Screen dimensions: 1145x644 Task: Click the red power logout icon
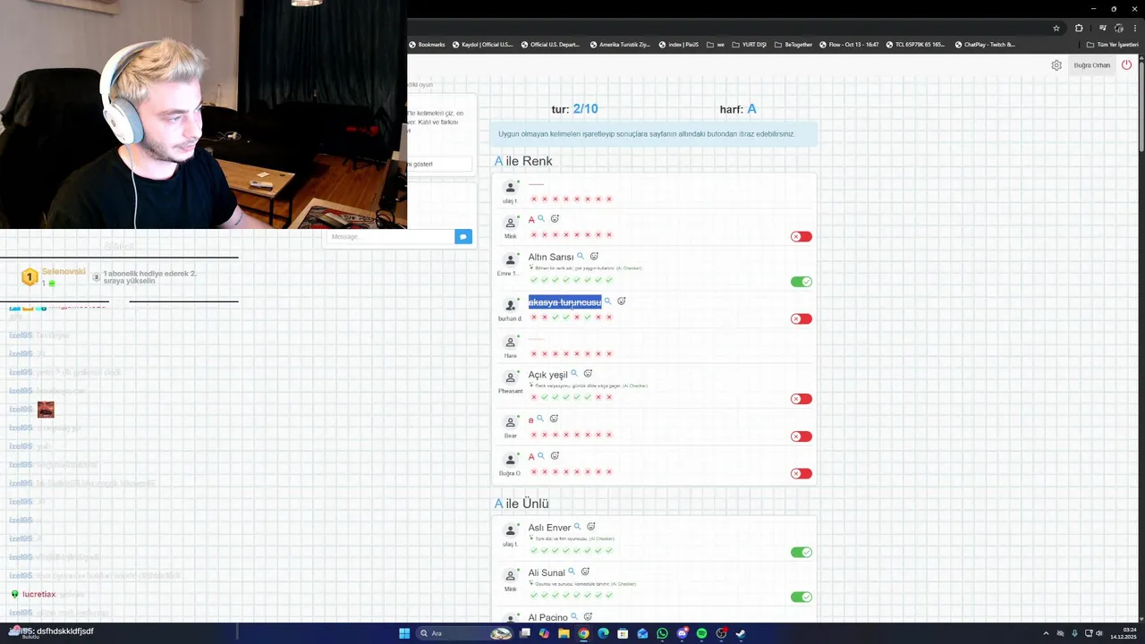[1126, 64]
